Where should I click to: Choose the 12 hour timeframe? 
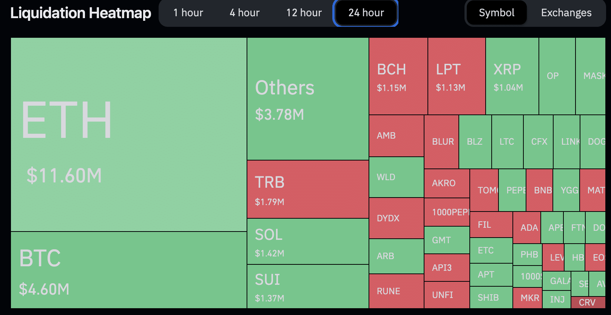304,13
